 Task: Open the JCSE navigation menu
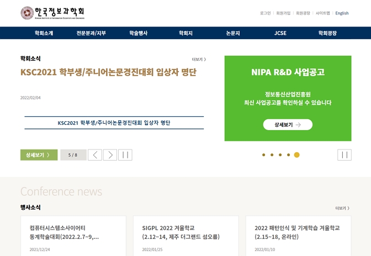coord(280,33)
